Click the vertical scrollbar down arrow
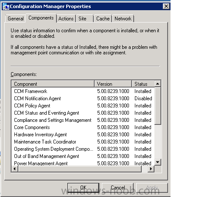 [x=157, y=162]
